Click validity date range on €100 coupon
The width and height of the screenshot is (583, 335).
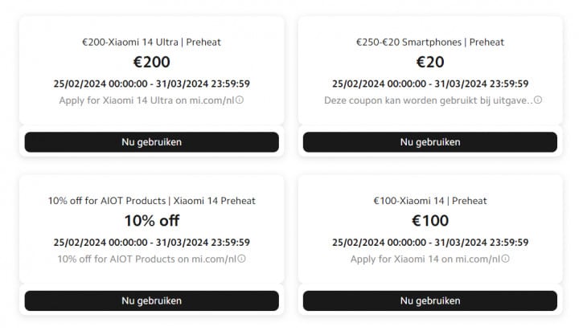(x=430, y=242)
